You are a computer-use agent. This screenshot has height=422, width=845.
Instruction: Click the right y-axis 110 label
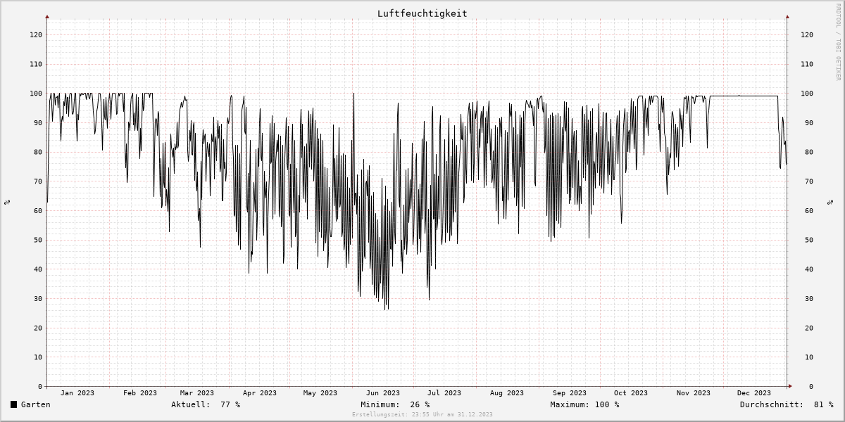point(807,64)
